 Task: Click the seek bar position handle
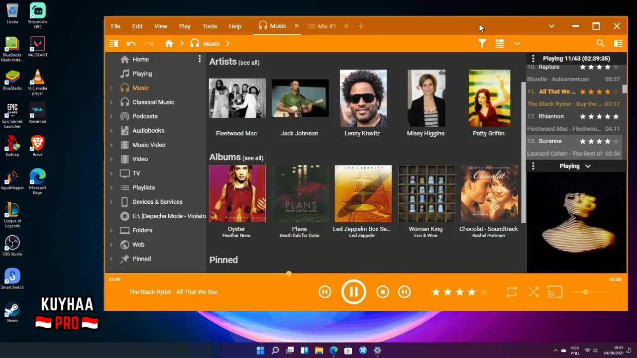coord(289,273)
